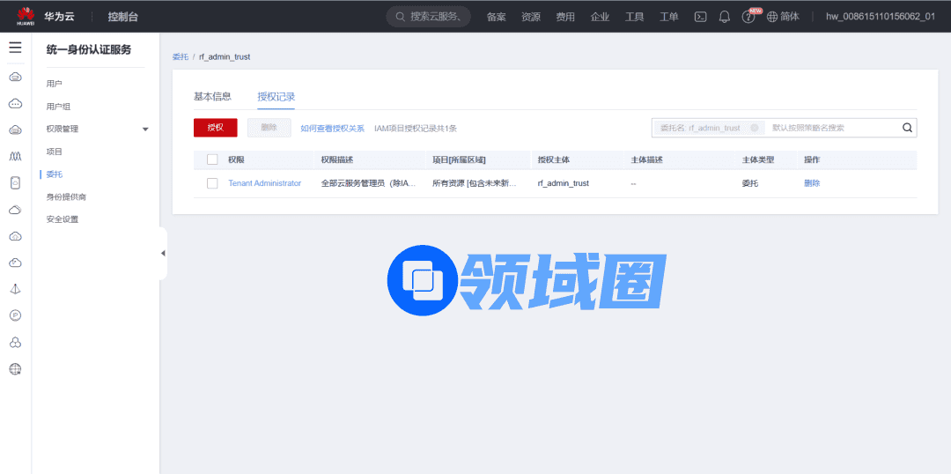Remove the rf_admin_trust search filter tag

tap(754, 128)
